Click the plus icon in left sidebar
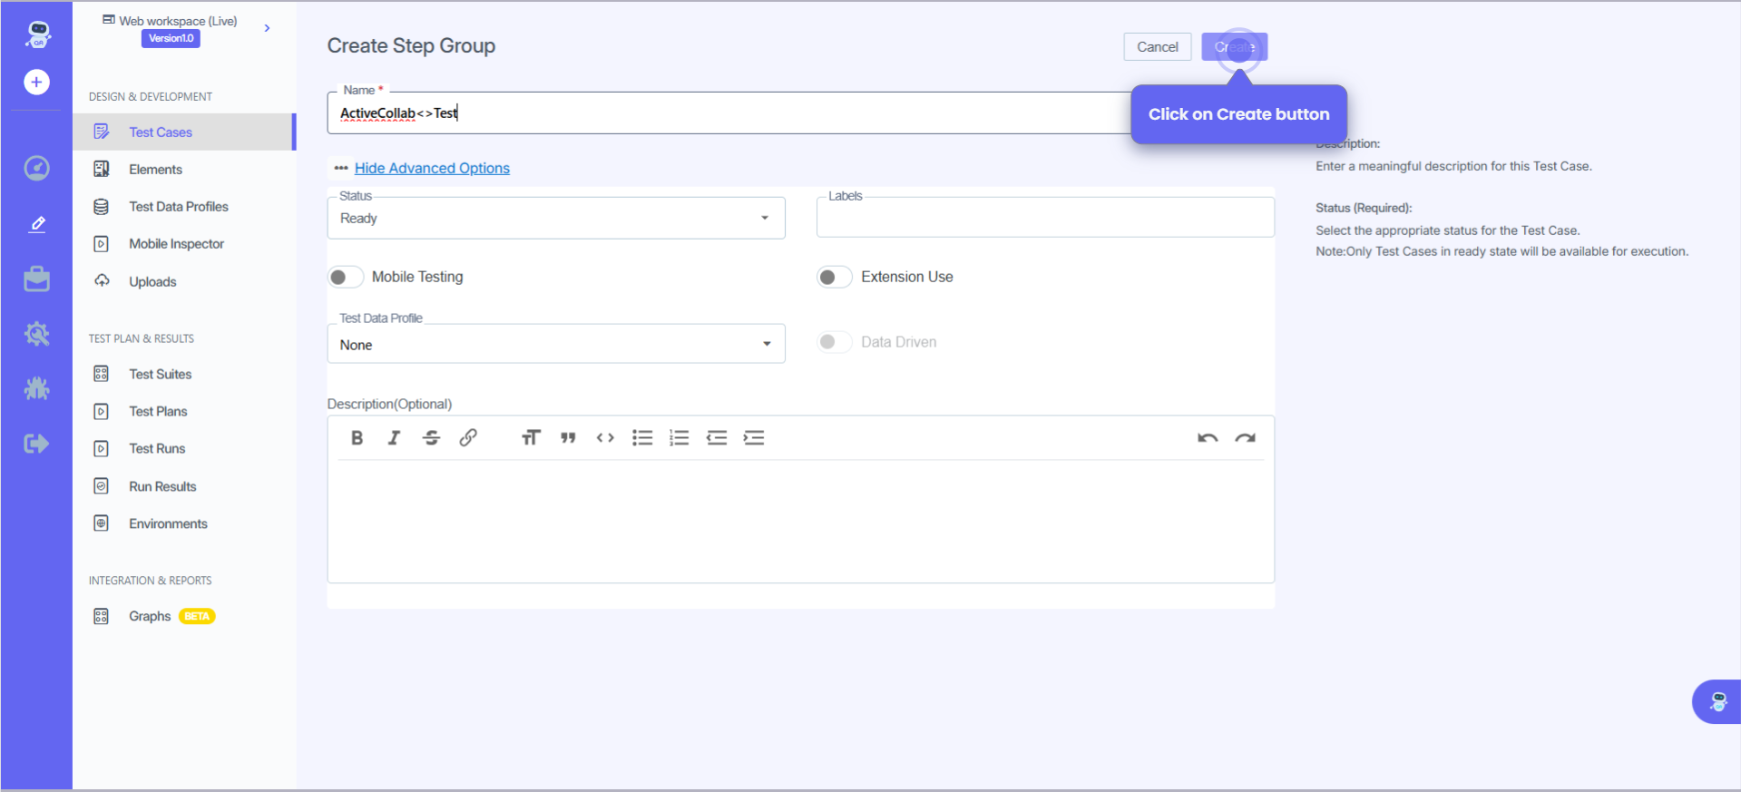This screenshot has width=1741, height=792. (x=36, y=83)
